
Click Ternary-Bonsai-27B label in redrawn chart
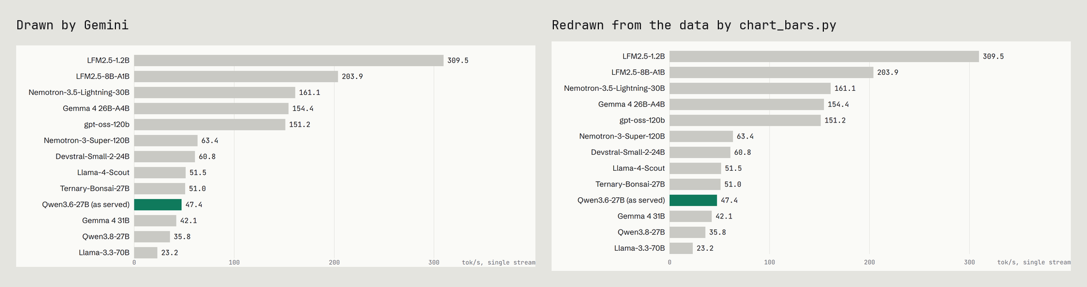[x=630, y=185]
